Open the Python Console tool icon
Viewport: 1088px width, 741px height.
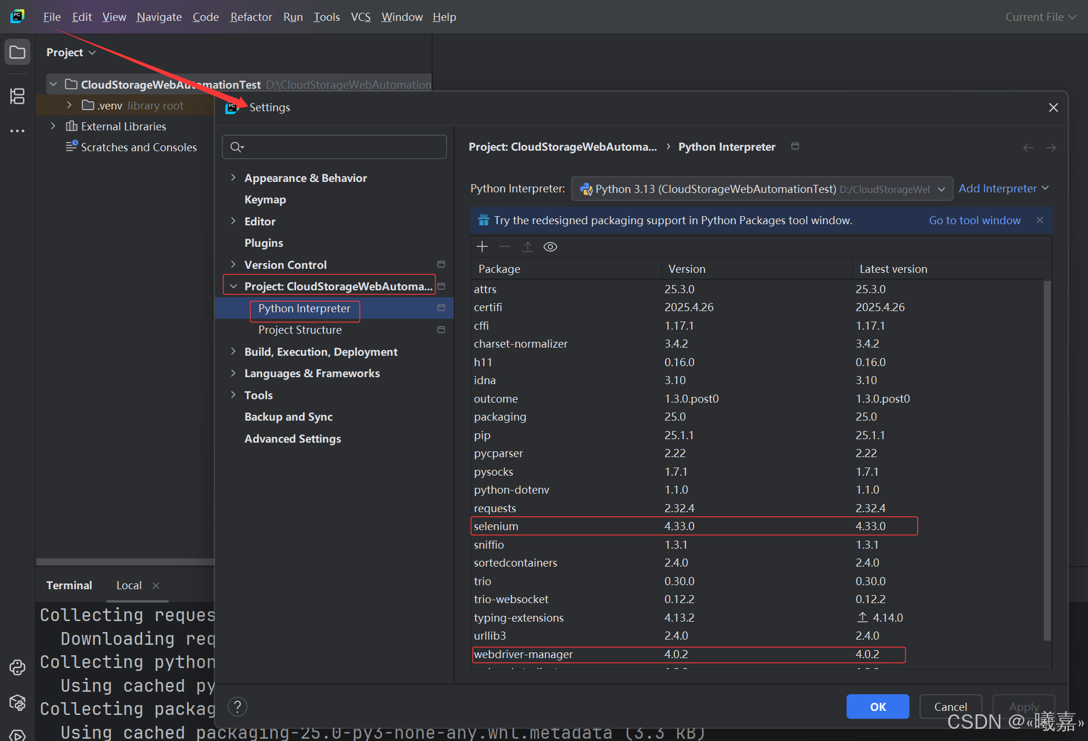[17, 667]
